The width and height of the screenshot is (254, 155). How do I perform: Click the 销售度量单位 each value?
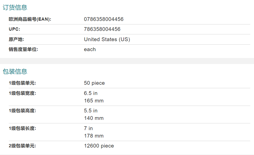[x=90, y=49]
